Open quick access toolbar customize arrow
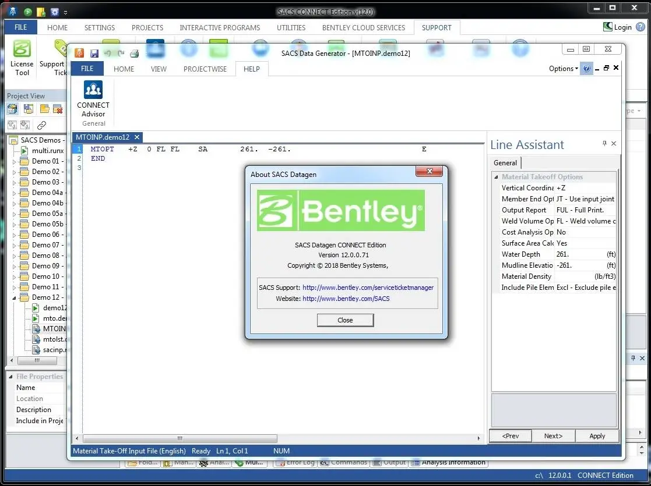 66,12
